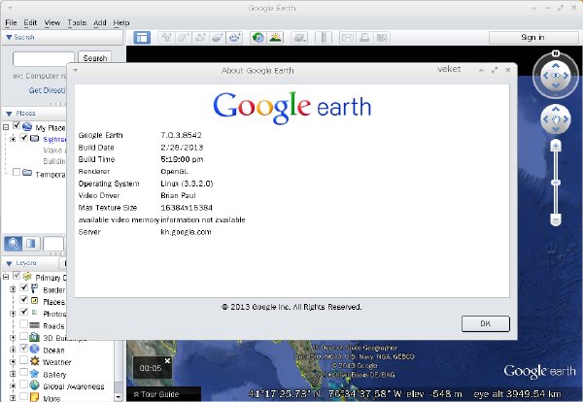Click the move-up arrow on the hand joystick
Image resolution: width=583 pixels, height=402 pixels.
point(556,109)
